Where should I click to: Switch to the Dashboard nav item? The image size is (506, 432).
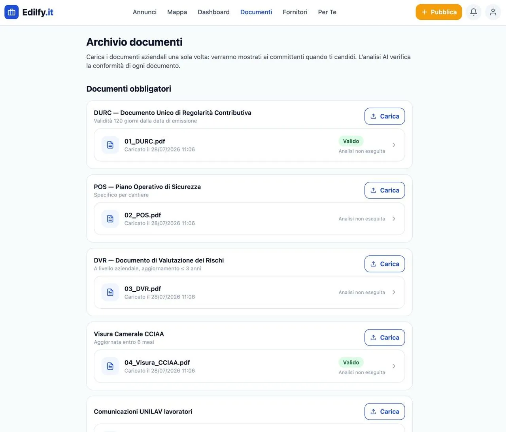(213, 12)
